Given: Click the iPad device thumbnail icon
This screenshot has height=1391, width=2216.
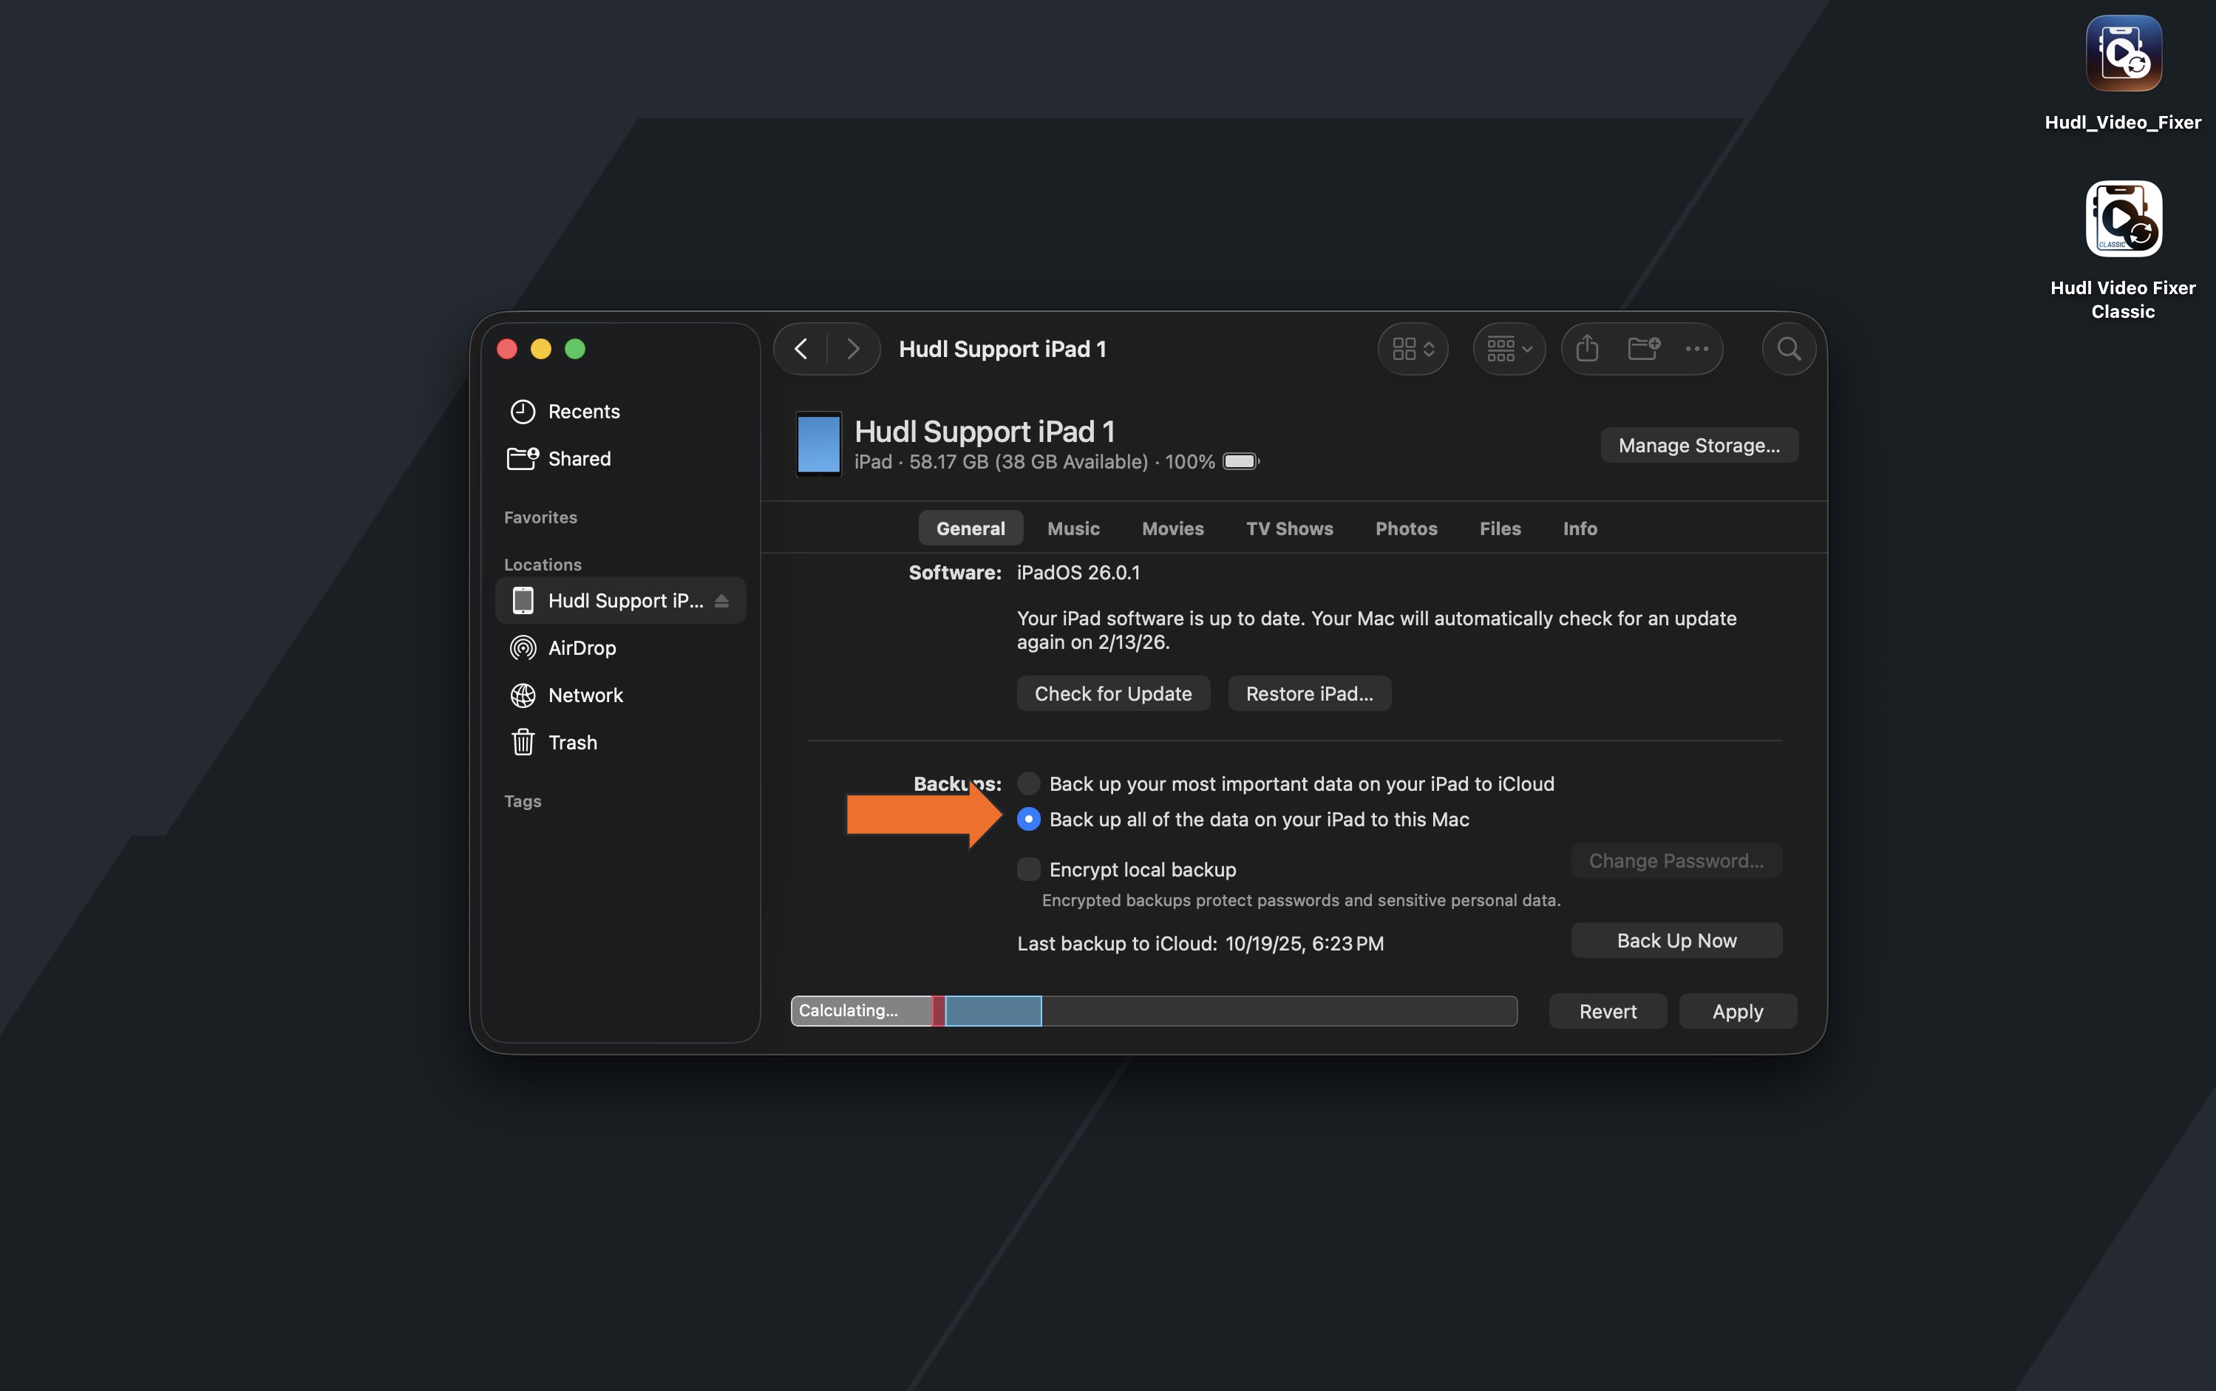Looking at the screenshot, I should coord(818,444).
